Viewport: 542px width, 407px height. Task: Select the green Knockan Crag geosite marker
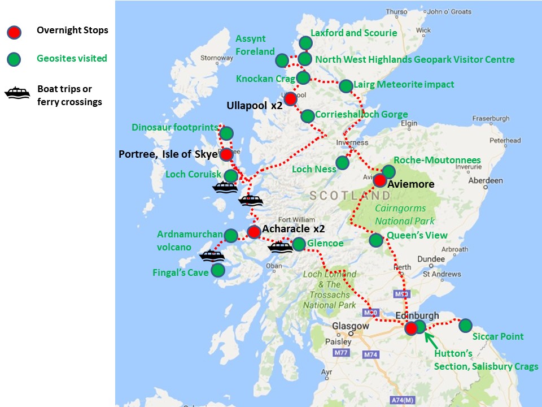pos(303,78)
